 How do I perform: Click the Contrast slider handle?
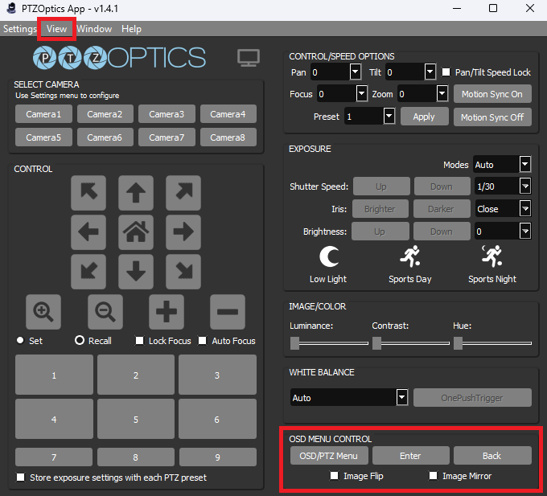pyautogui.click(x=376, y=343)
